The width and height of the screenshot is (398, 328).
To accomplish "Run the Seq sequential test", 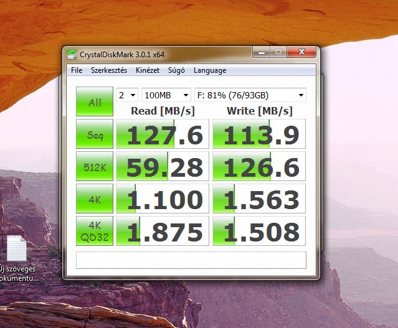I will pos(95,134).
